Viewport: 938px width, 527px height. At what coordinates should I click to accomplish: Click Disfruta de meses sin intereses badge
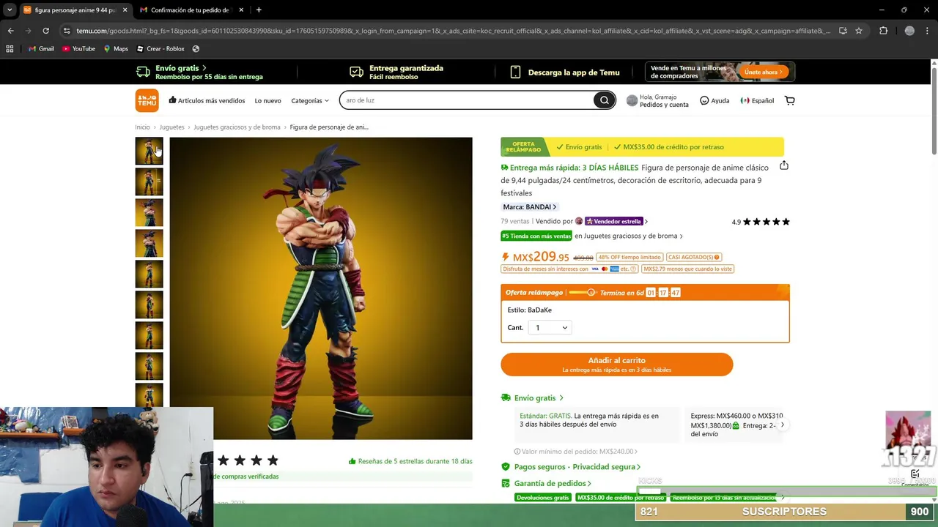click(570, 269)
